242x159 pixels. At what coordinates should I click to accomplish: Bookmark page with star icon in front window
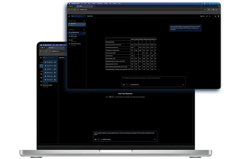(x=205, y=9)
